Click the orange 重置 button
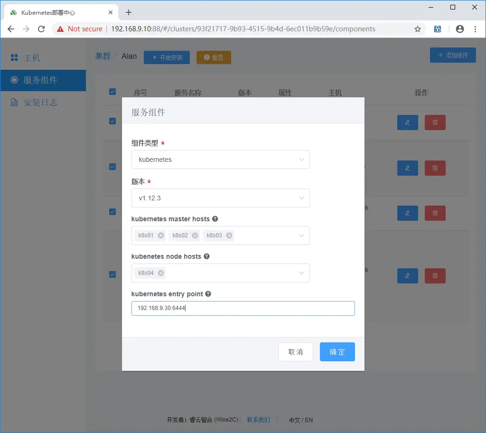The image size is (486, 433). 214,57
